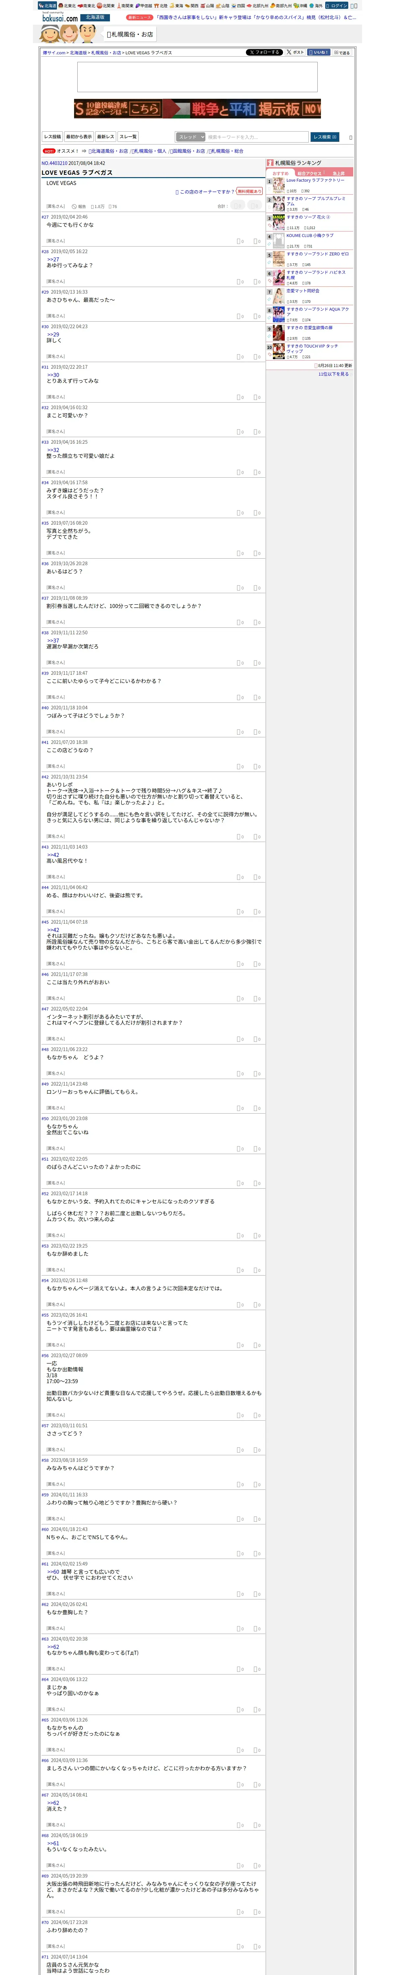Open ranking item Love Factory ラブファクトリー
Image resolution: width=395 pixels, height=1975 pixels.
pos(315,180)
